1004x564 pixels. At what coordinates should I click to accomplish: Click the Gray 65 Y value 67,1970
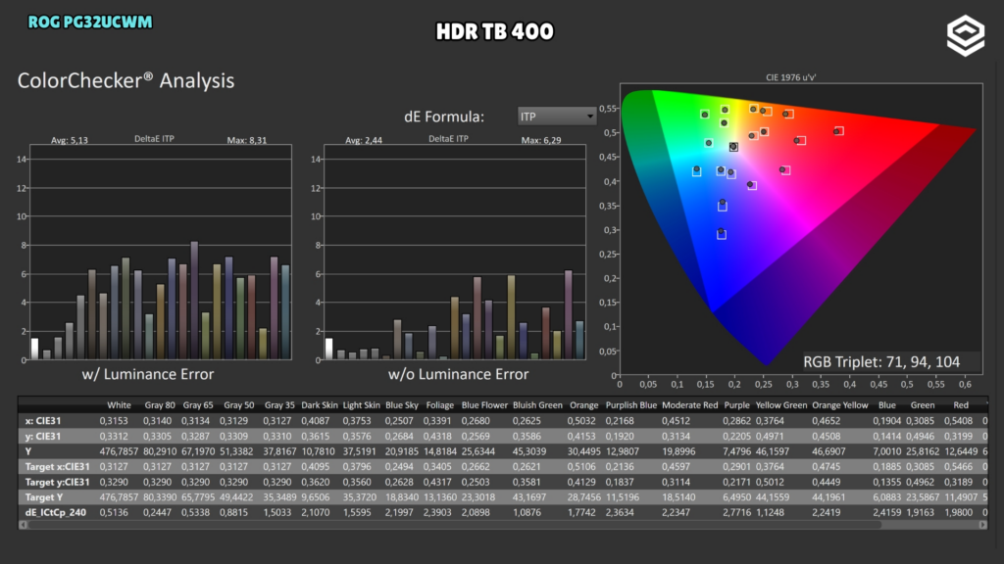pos(198,451)
